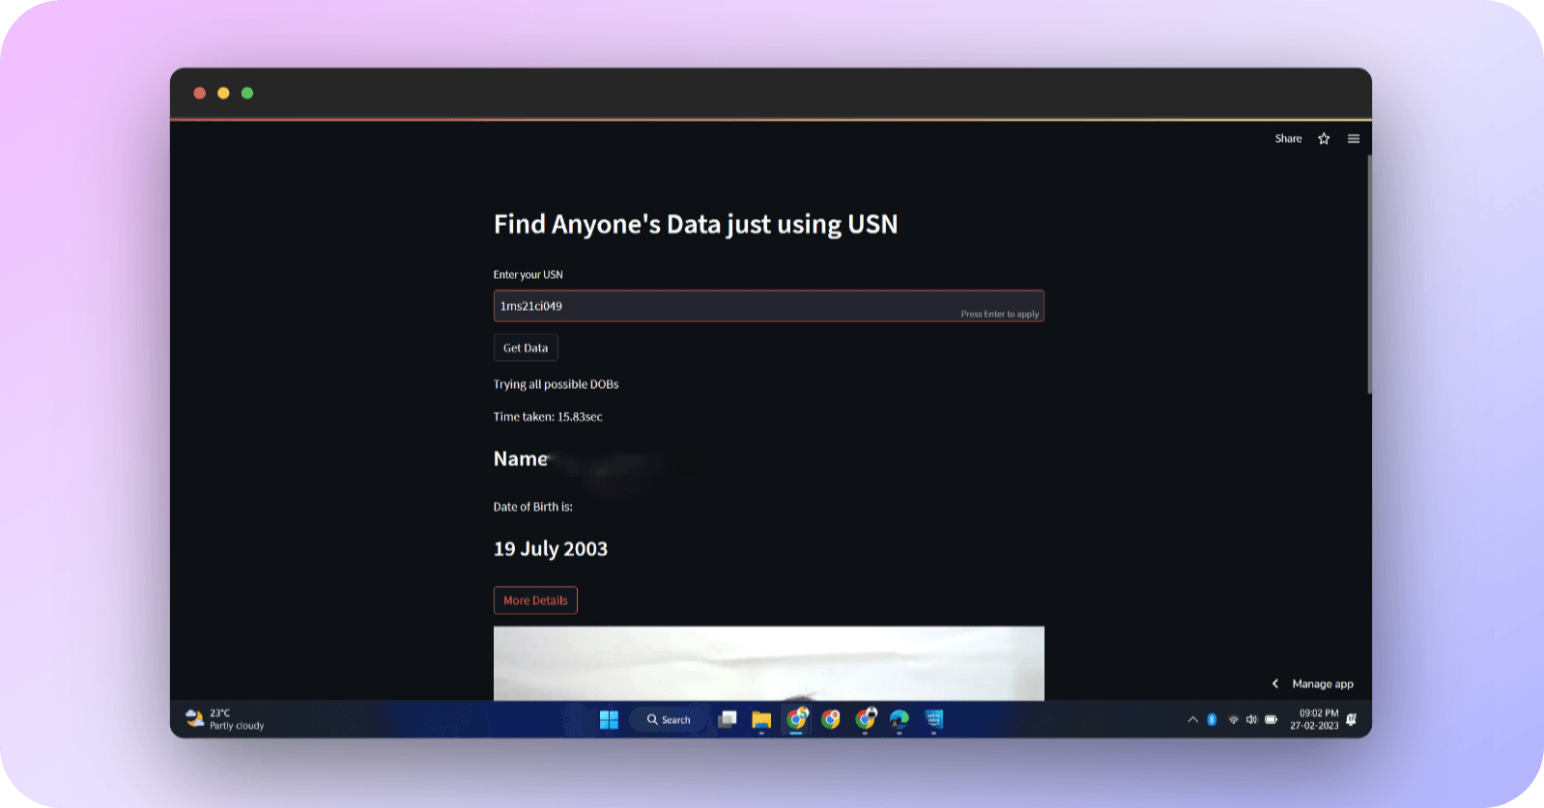Click the battery status icon

1272,719
